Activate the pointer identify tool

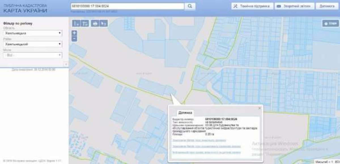point(104,23)
